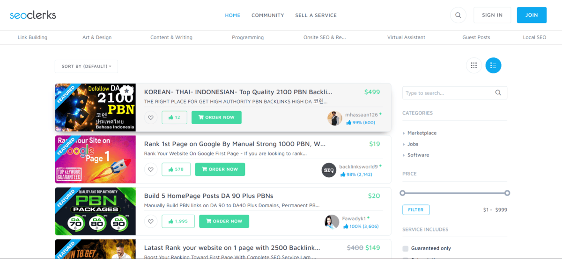Favorite the Korean-Thai-Indonesian PBN listing
Image resolution: width=562 pixels, height=259 pixels.
151,118
